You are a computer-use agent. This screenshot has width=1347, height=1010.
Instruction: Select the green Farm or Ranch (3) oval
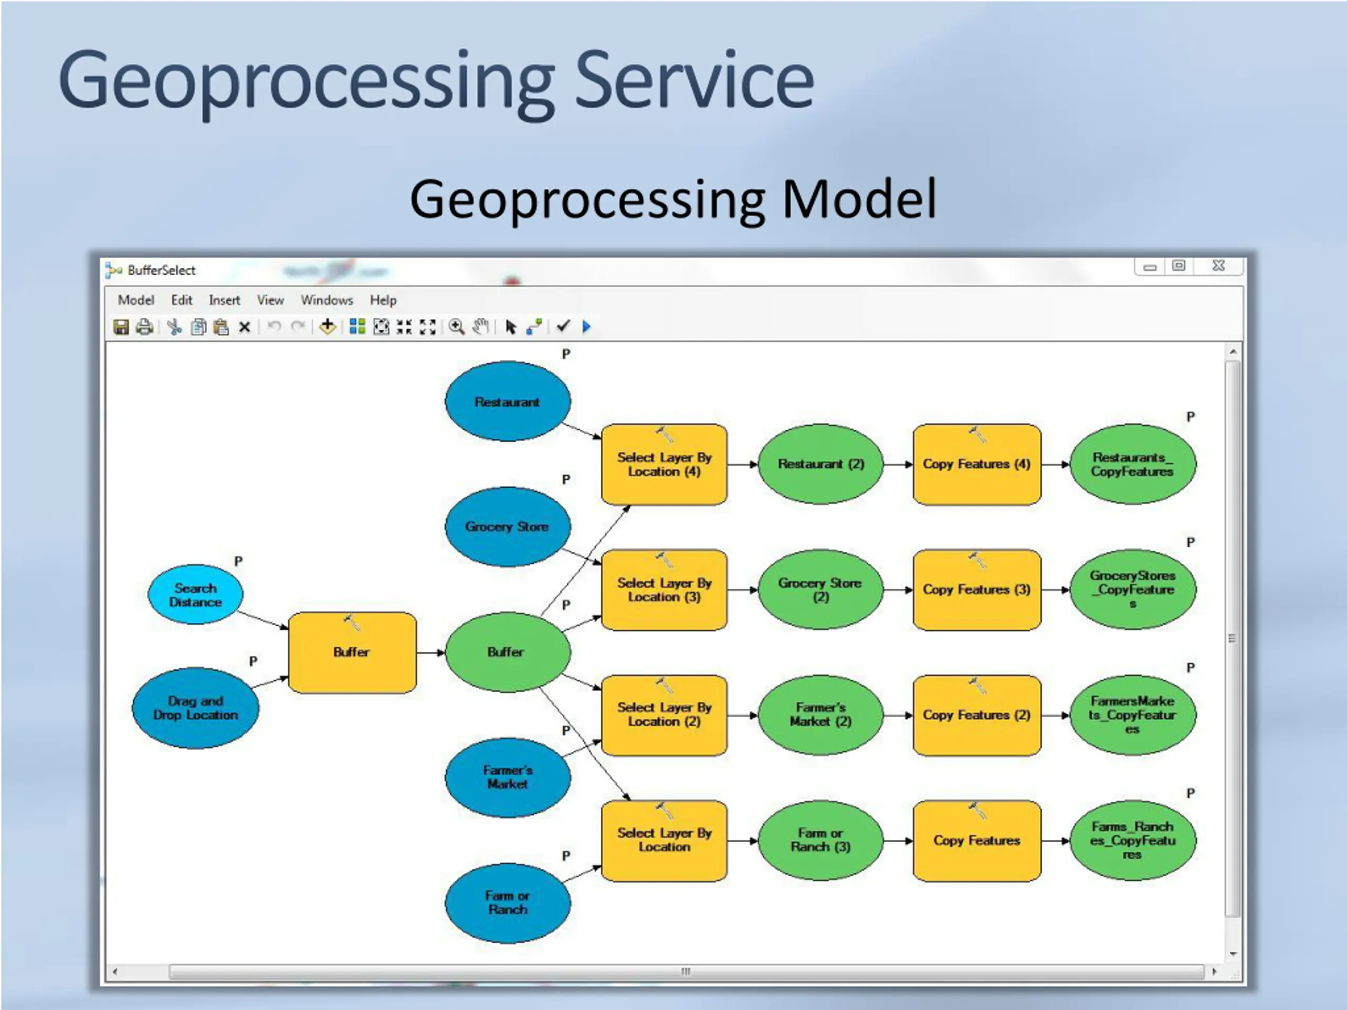pos(821,840)
